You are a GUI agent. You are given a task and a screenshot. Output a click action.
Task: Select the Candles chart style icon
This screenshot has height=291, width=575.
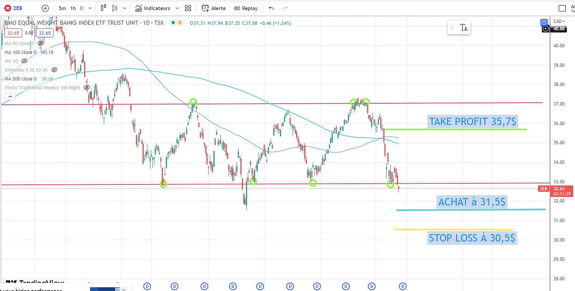click(x=115, y=8)
